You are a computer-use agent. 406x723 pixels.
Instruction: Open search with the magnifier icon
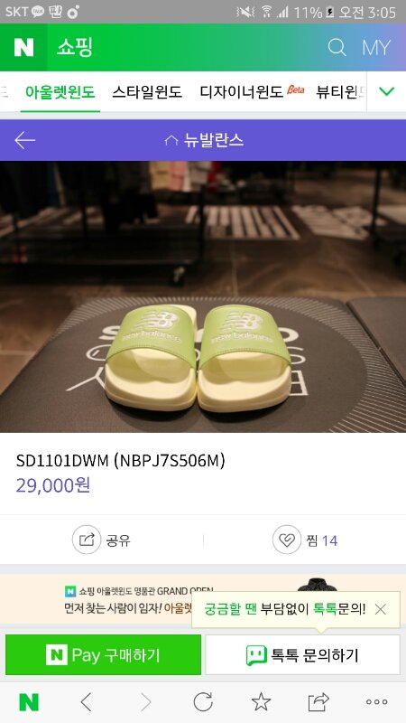point(337,48)
